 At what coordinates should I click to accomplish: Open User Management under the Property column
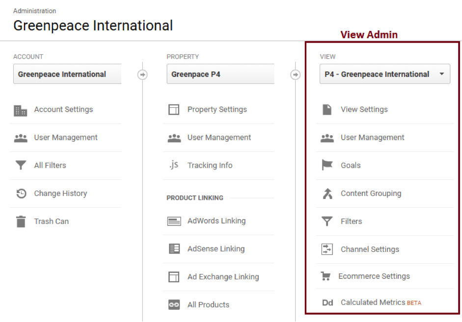click(x=218, y=138)
